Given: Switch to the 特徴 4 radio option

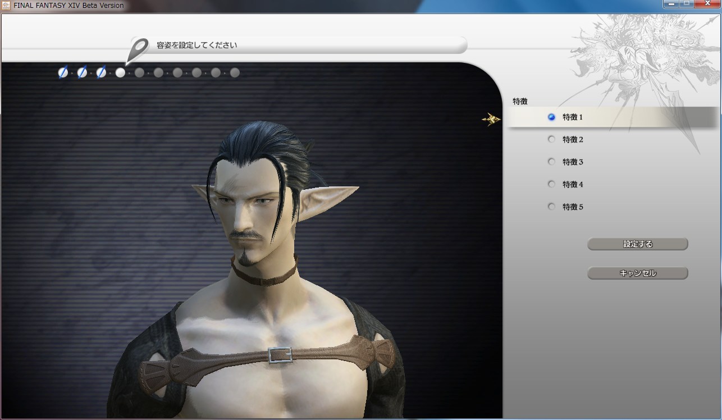Looking at the screenshot, I should coord(551,184).
